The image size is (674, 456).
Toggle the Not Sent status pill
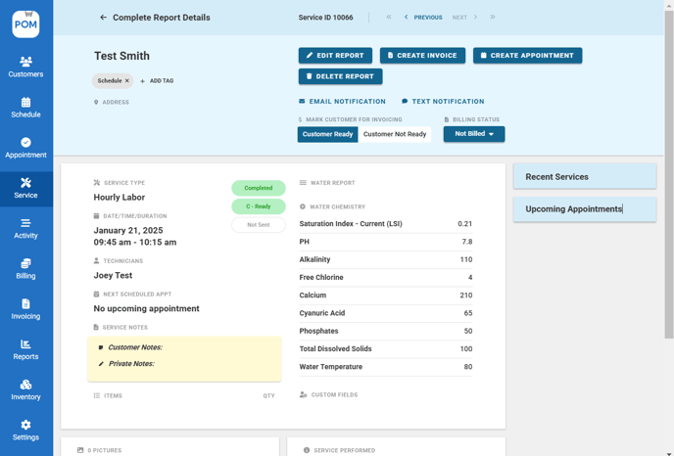(x=259, y=225)
